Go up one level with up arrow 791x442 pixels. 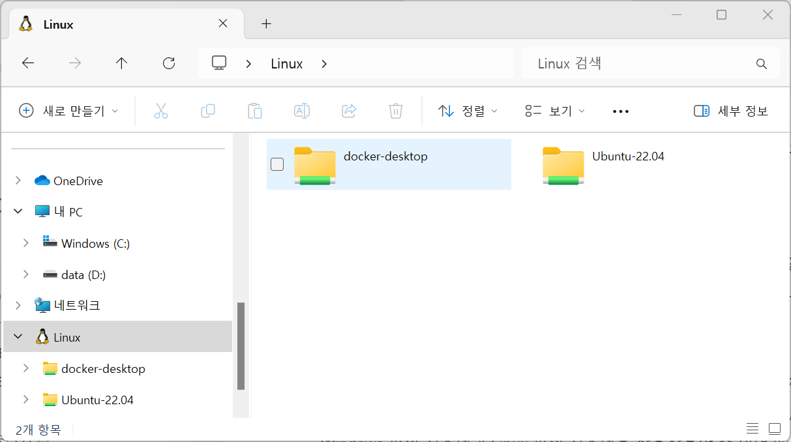[x=122, y=63]
